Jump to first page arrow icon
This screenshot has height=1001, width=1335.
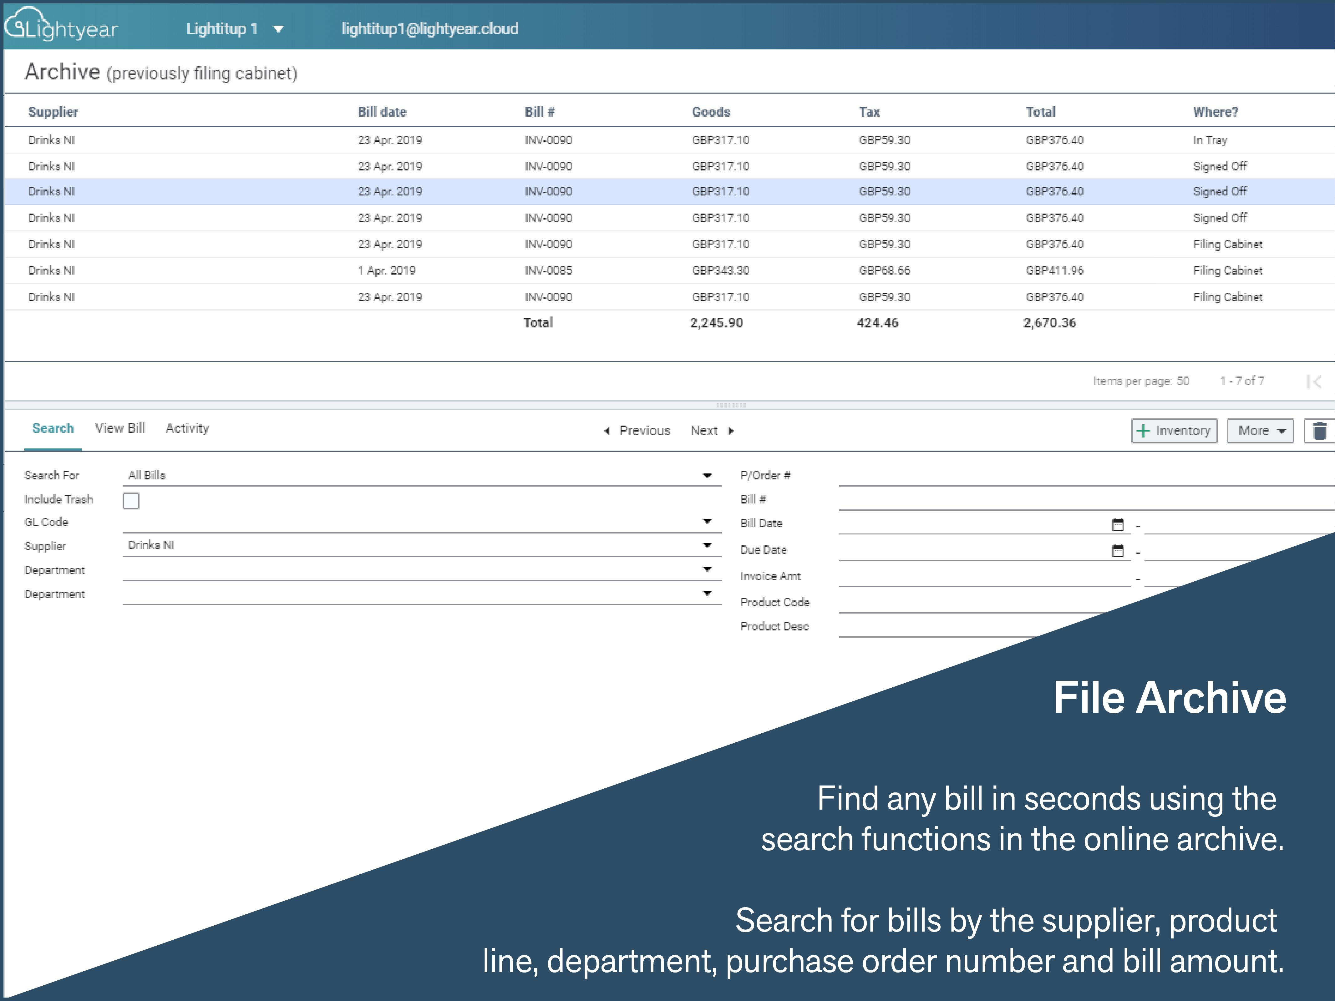click(x=1314, y=381)
